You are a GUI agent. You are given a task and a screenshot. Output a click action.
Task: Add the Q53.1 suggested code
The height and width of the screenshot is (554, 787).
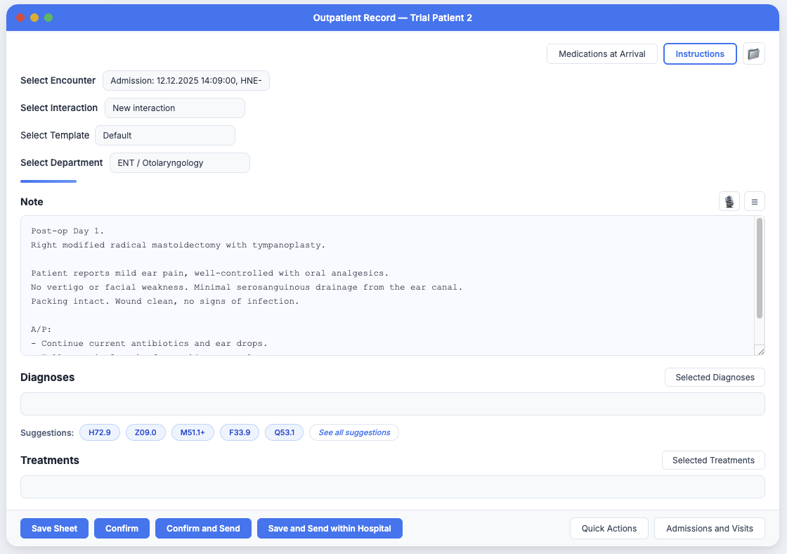284,432
